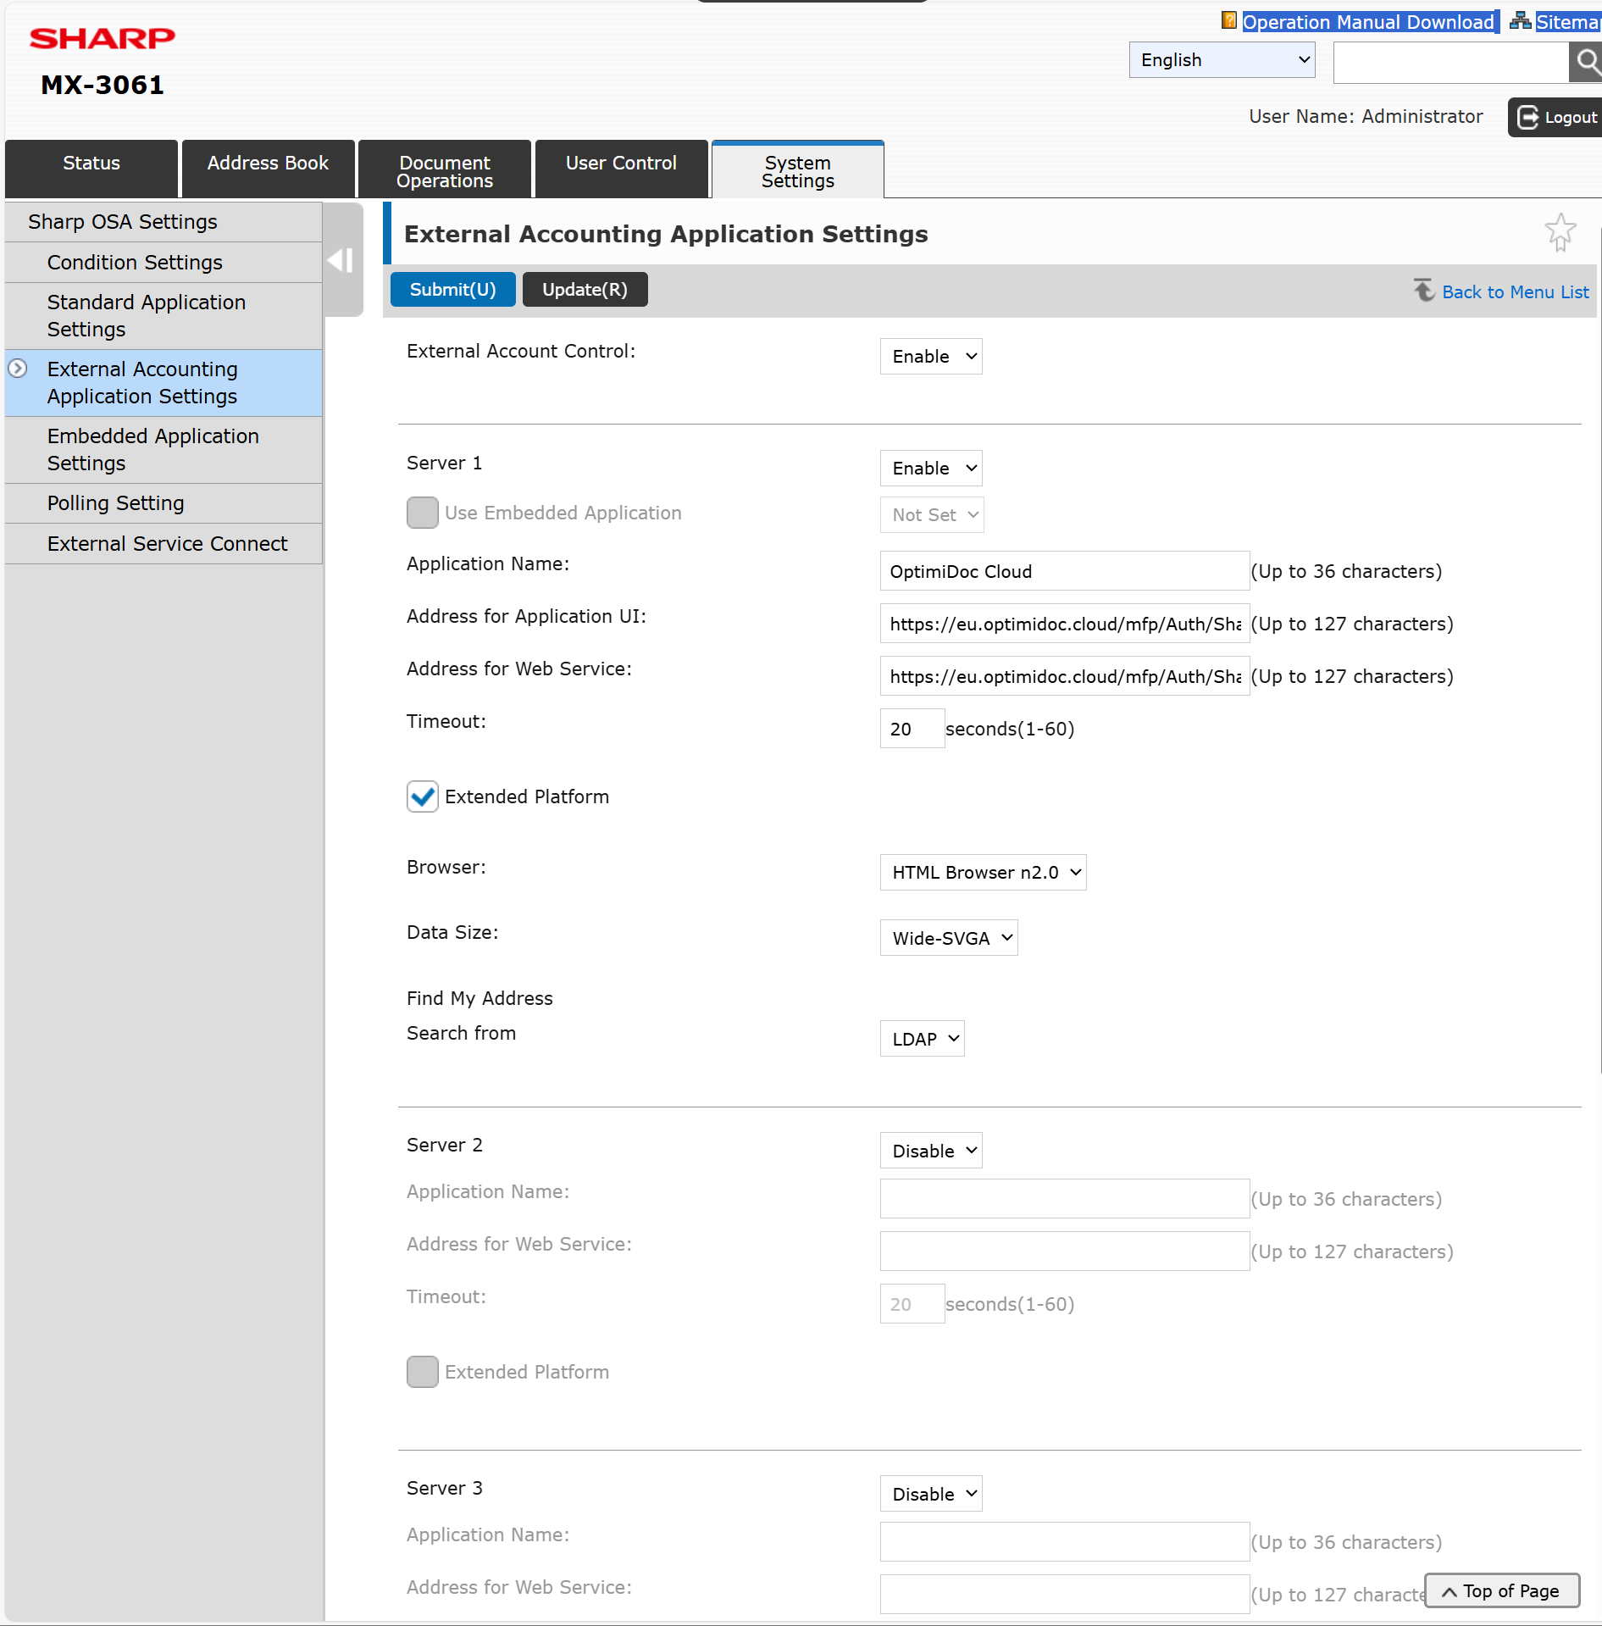Expand the Data Size dropdown

click(948, 938)
